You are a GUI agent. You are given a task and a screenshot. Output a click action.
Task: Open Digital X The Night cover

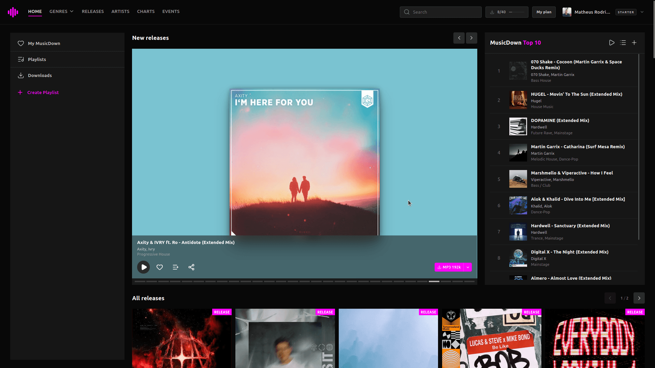[x=518, y=258]
